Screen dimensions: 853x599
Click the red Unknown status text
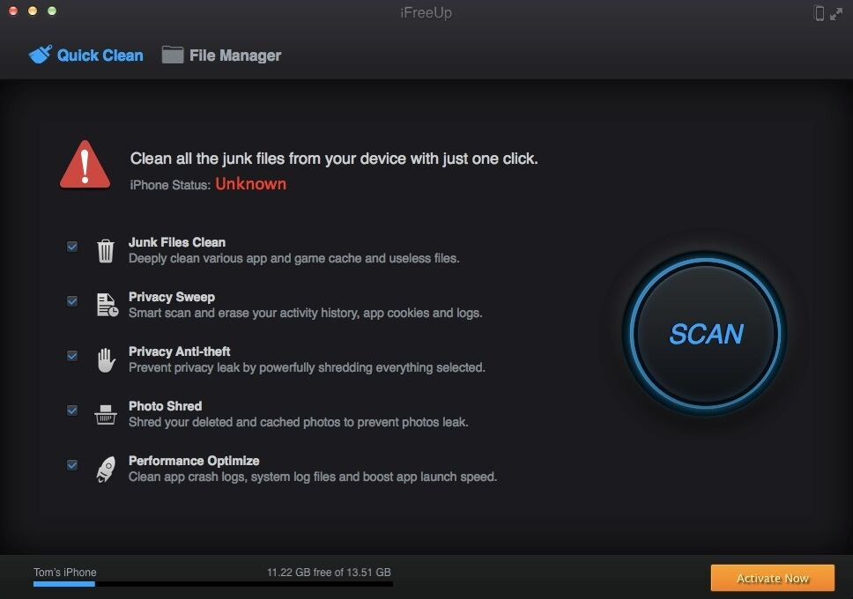[251, 184]
